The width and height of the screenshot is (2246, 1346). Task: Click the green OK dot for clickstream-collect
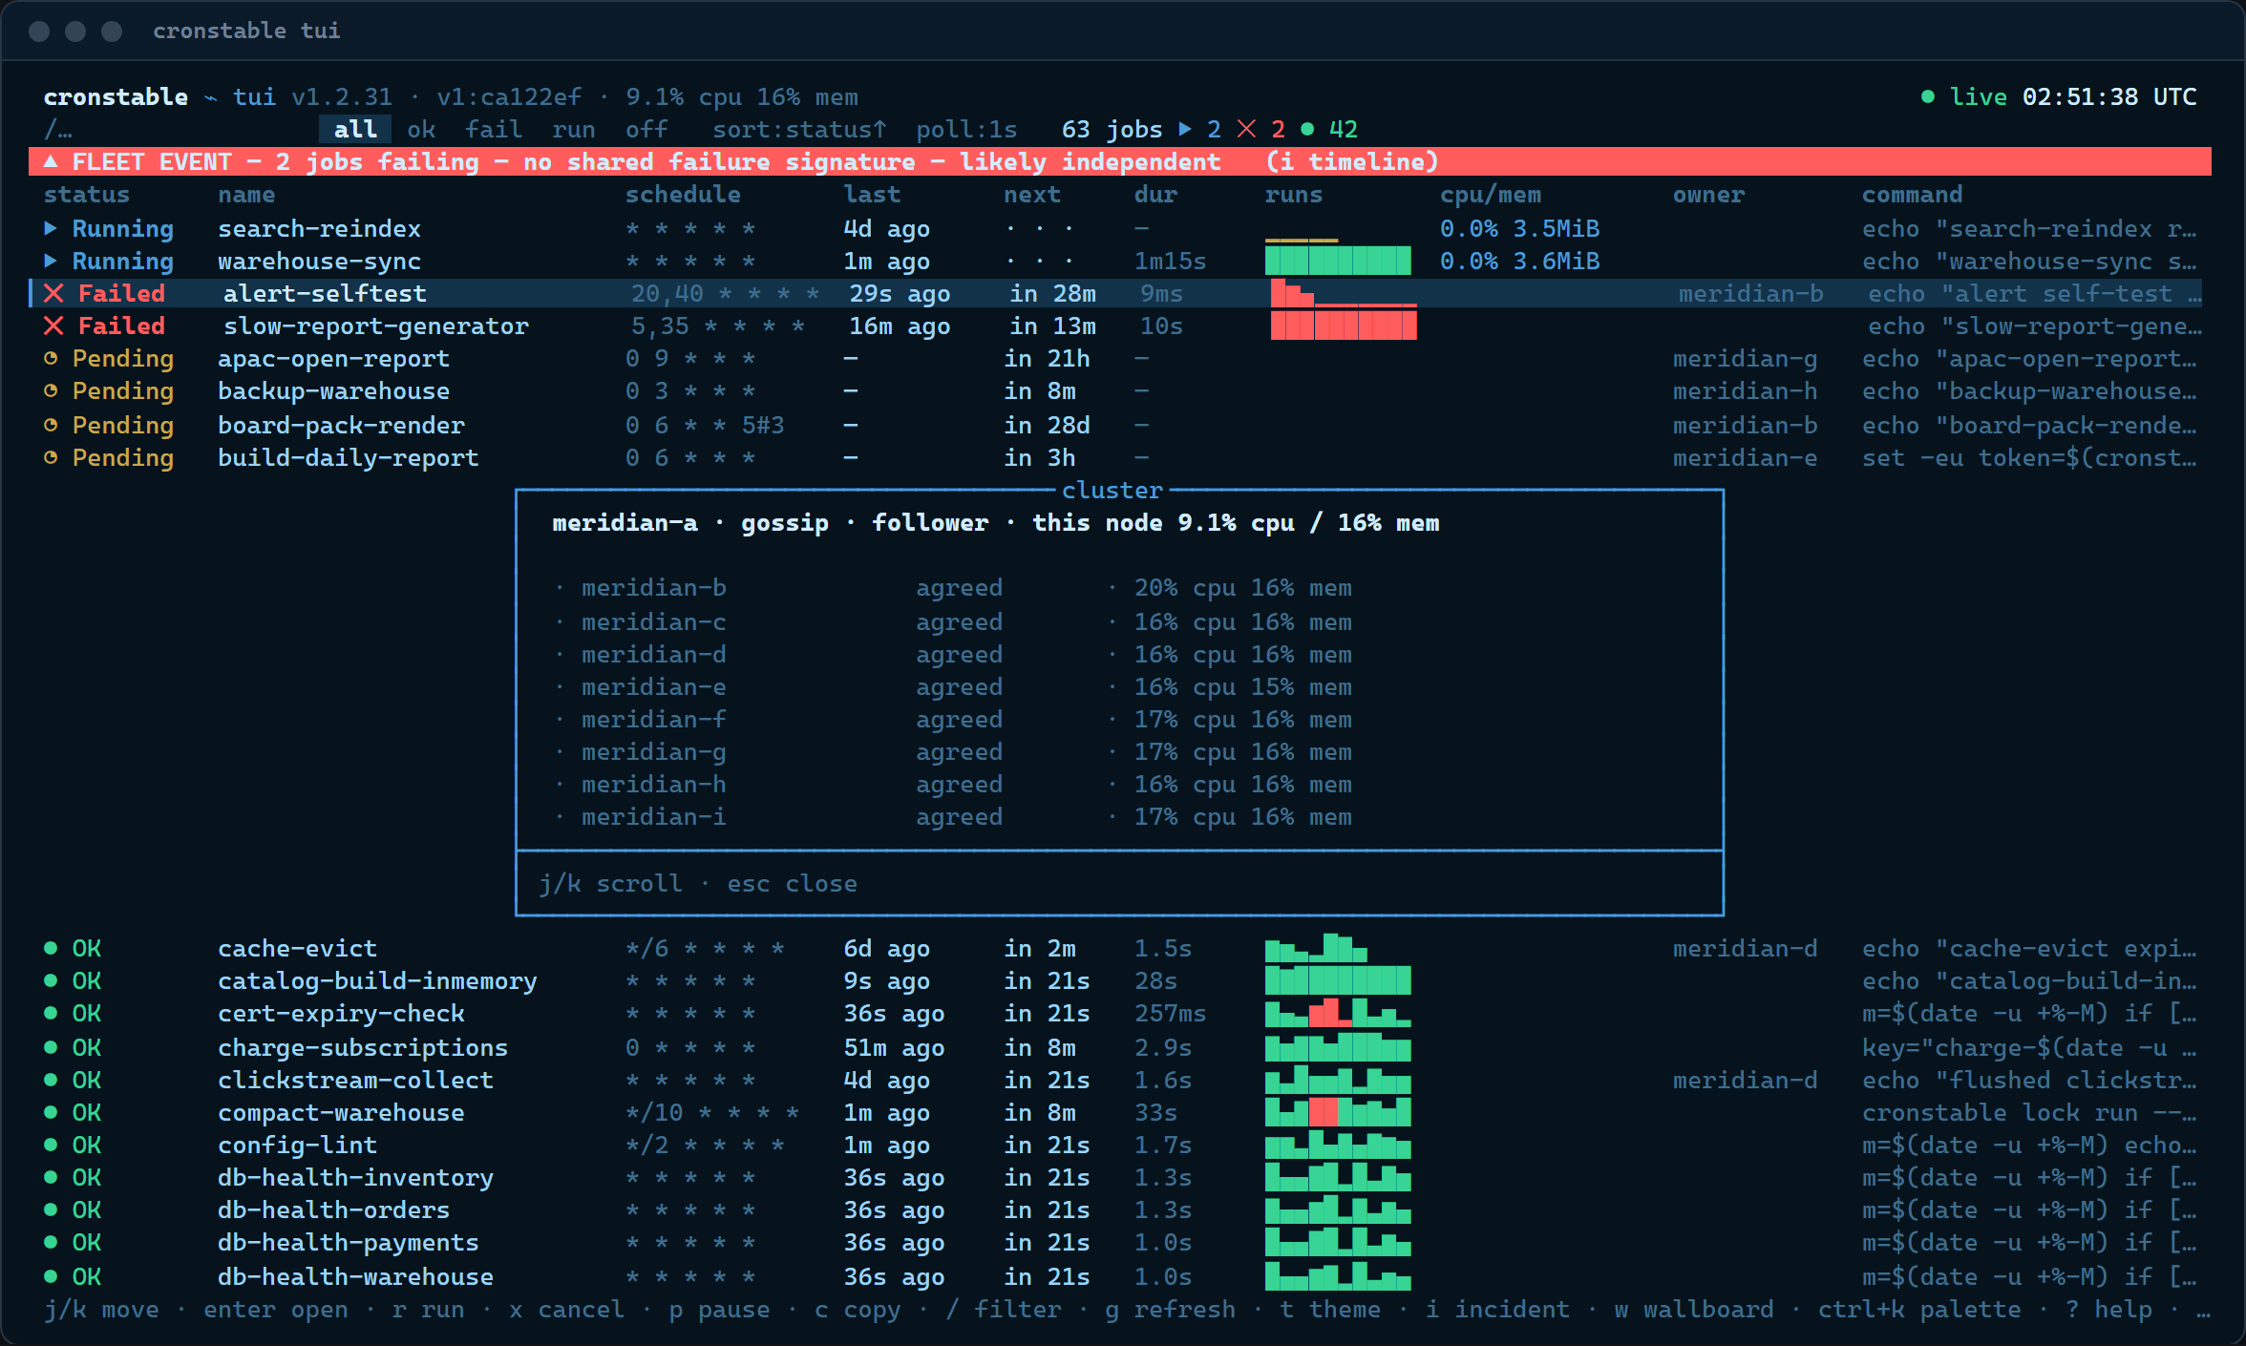click(x=51, y=1080)
